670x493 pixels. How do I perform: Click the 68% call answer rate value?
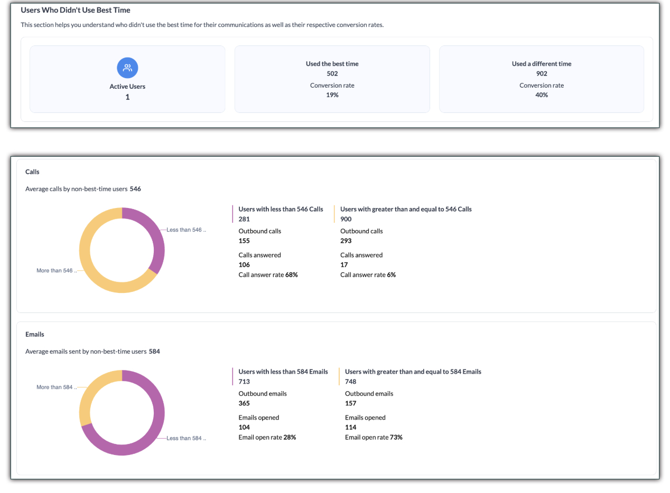click(290, 275)
